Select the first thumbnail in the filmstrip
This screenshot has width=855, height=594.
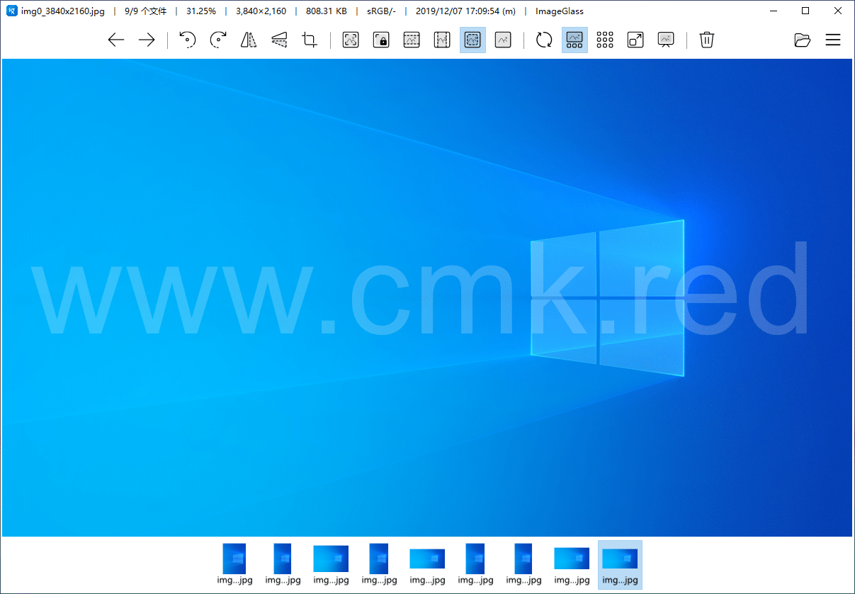[x=234, y=564]
